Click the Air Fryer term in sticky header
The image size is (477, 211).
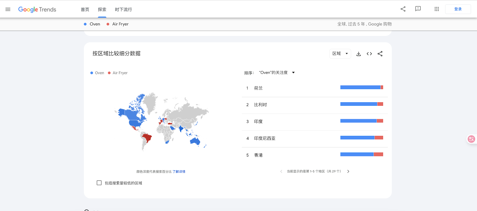(x=120, y=24)
